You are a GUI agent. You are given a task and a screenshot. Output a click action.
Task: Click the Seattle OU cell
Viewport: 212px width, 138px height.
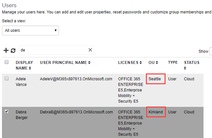[155, 79]
